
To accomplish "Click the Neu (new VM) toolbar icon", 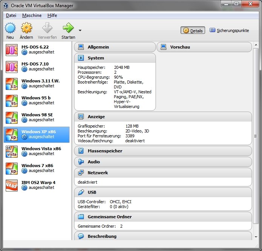I will point(10,28).
